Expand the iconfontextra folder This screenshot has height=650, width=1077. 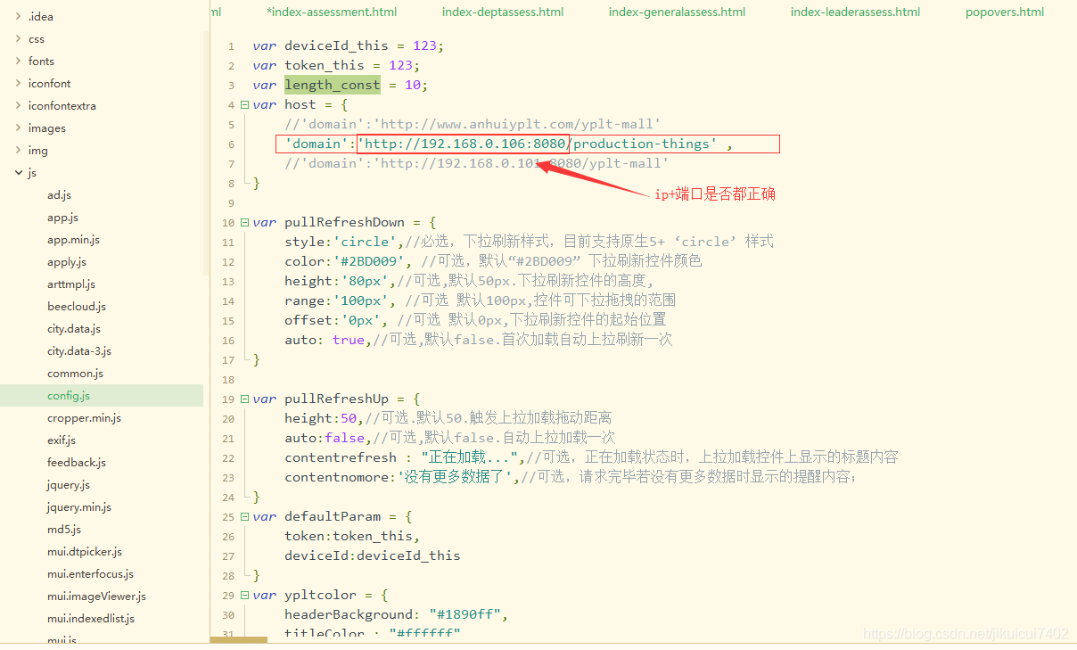(x=19, y=106)
